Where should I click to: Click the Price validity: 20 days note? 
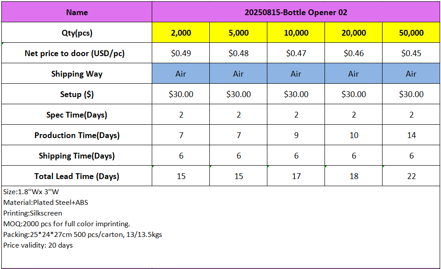coord(38,245)
